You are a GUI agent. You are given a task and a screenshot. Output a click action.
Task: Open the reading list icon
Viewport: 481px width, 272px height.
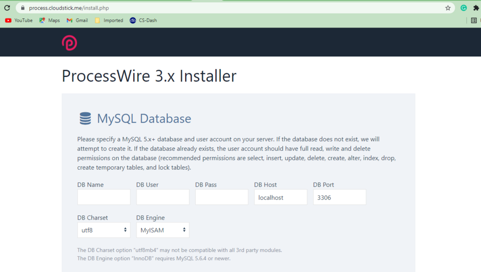(474, 20)
